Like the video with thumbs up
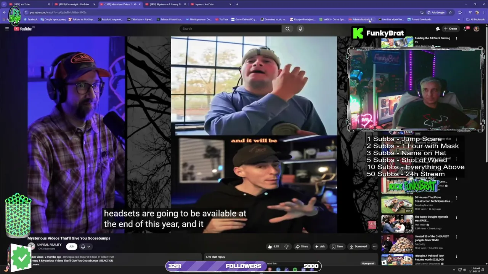Viewport: 488px width, 274px height. [274, 246]
